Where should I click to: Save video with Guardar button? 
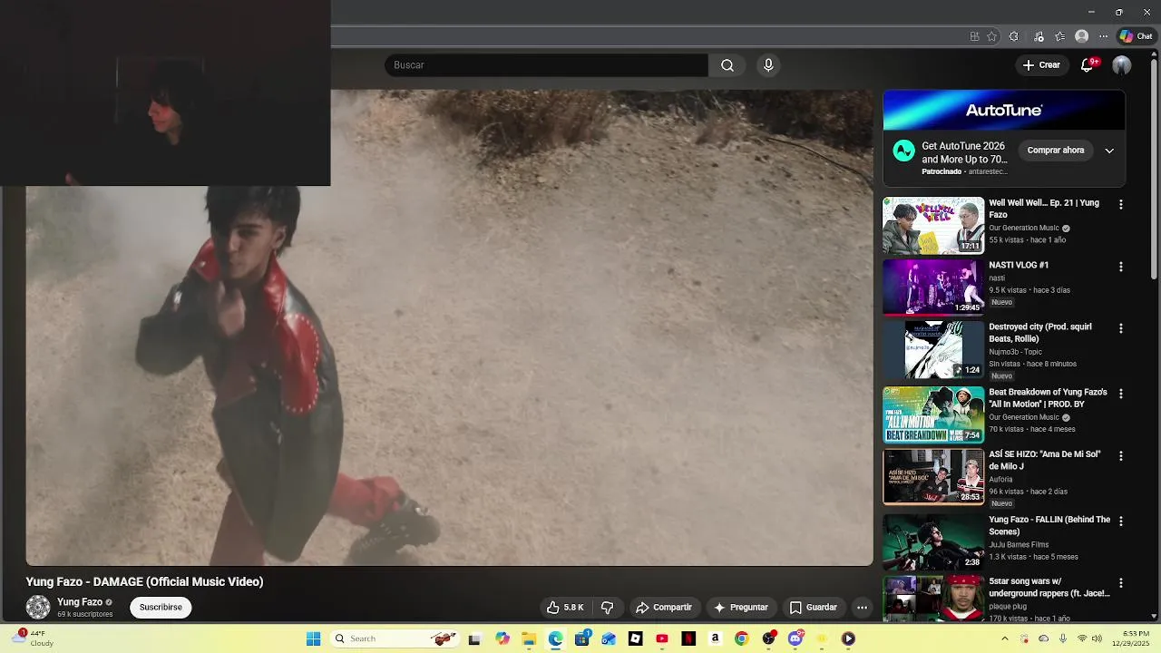click(x=814, y=608)
